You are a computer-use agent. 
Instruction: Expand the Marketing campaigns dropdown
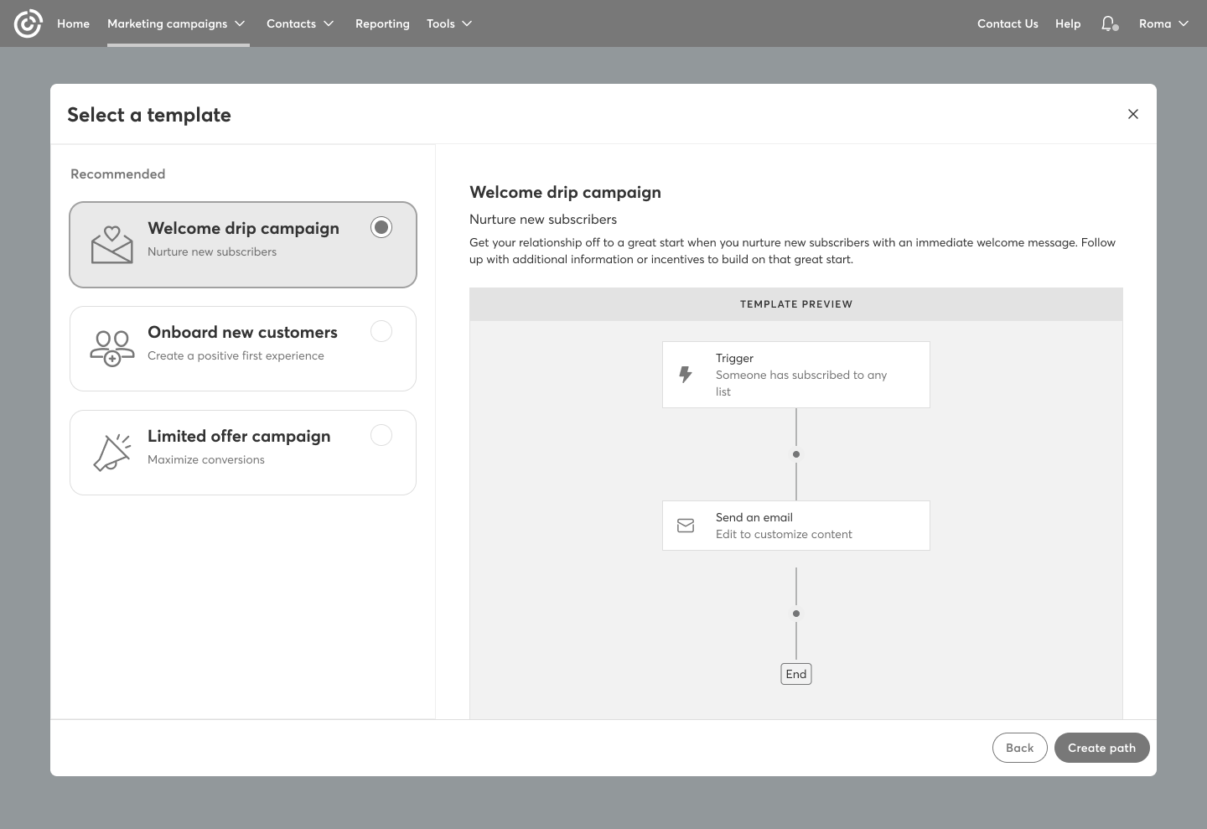[x=177, y=23]
